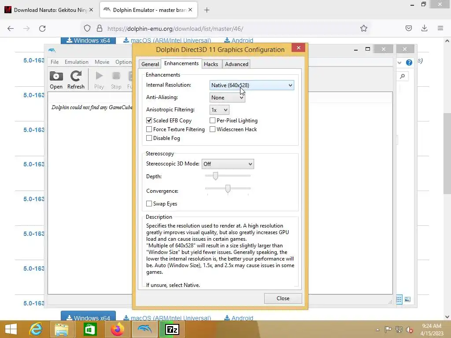Enable Disable Fog checkbox

click(x=149, y=138)
